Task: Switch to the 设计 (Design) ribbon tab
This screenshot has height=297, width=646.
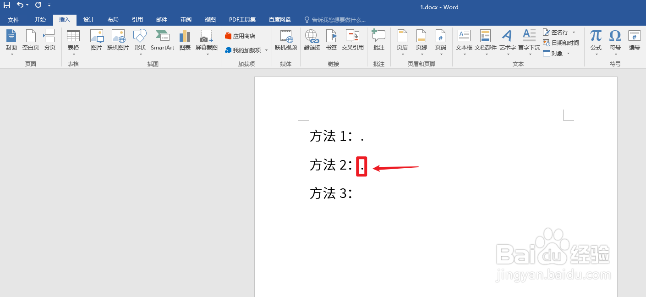Action: (x=88, y=19)
